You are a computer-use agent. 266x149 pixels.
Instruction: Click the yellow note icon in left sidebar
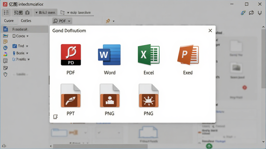tap(5, 42)
